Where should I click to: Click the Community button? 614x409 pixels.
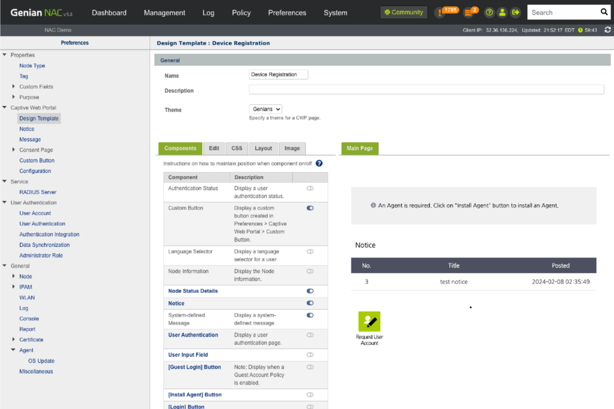click(404, 13)
